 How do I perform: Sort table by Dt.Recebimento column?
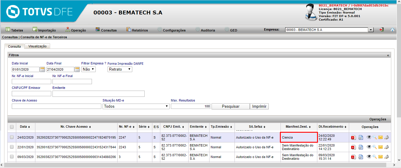pyautogui.click(x=333, y=127)
